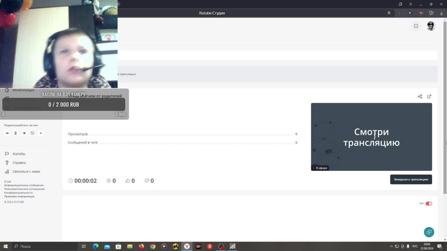The image size is (447, 251).
Task: Click the bulb icon next to Справка
Action: (x=7, y=162)
